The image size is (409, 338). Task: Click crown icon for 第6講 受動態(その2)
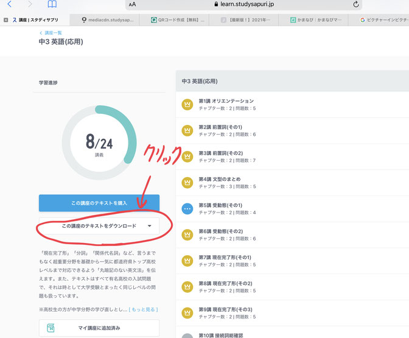187,235
